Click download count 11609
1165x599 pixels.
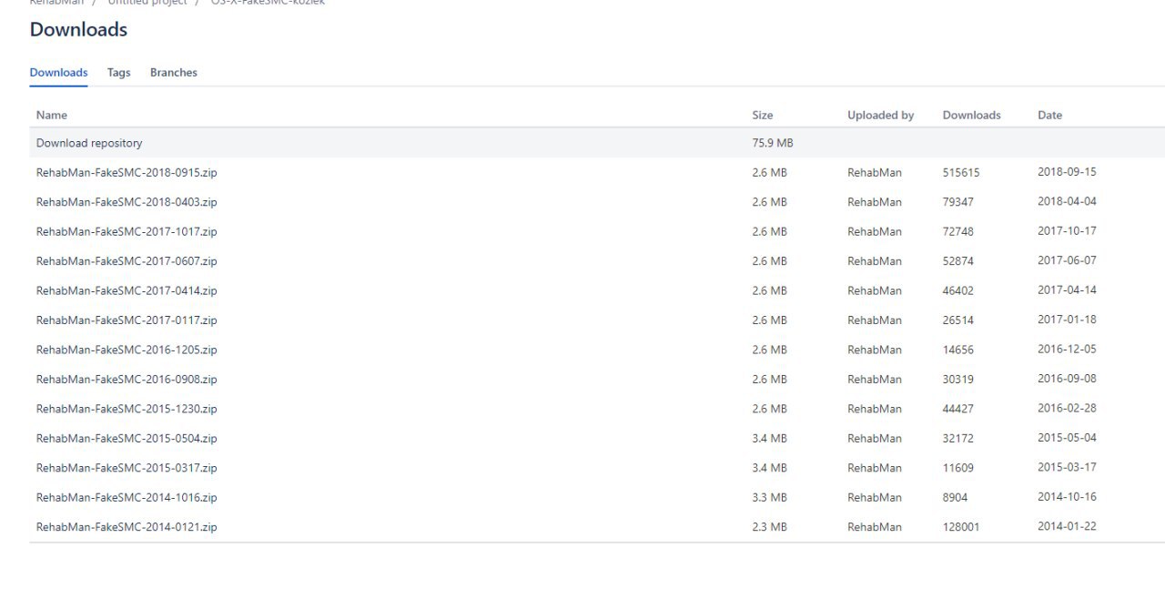[958, 468]
